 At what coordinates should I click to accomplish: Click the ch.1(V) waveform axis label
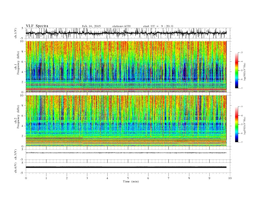(15, 33)
